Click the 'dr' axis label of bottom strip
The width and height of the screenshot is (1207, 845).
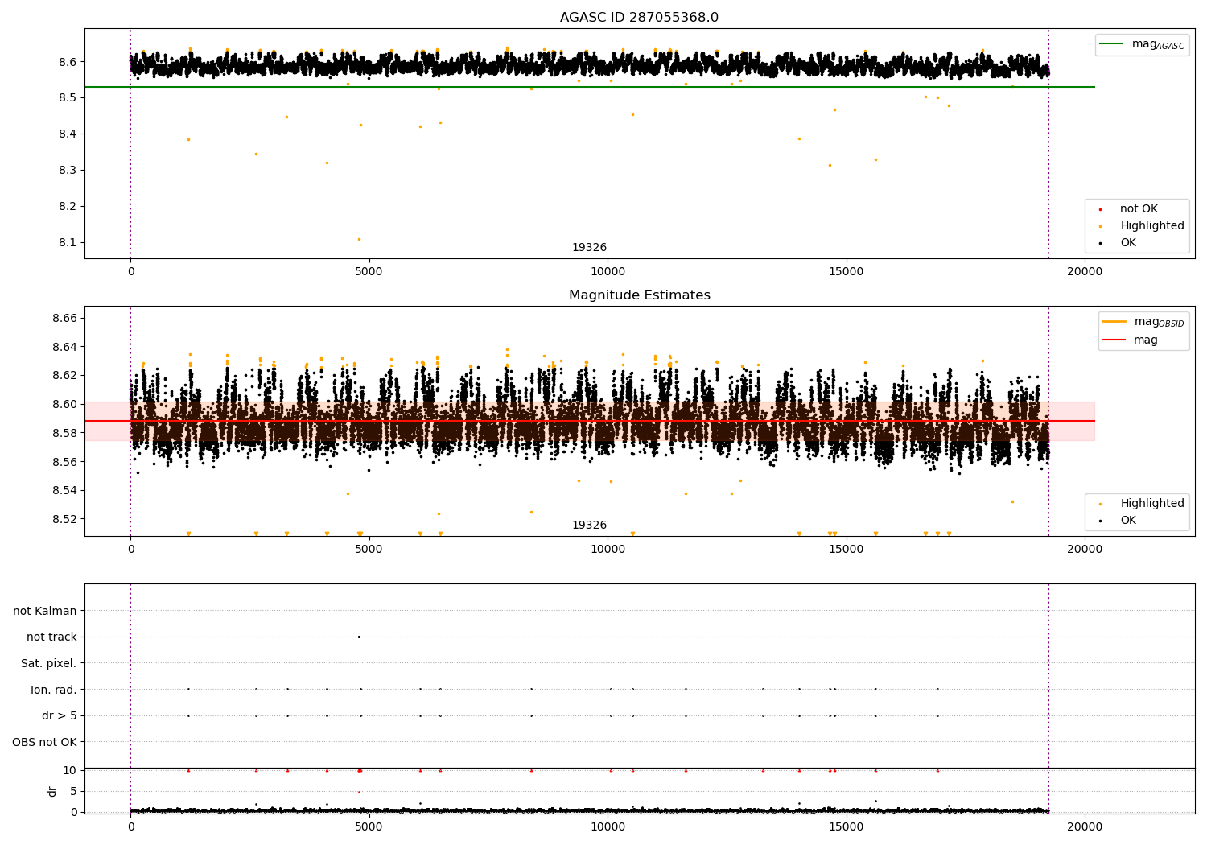coord(52,791)
